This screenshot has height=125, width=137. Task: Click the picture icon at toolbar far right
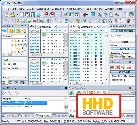click(x=132, y=15)
